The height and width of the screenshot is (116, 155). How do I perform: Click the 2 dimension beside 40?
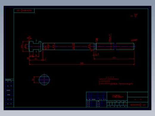(45, 59)
